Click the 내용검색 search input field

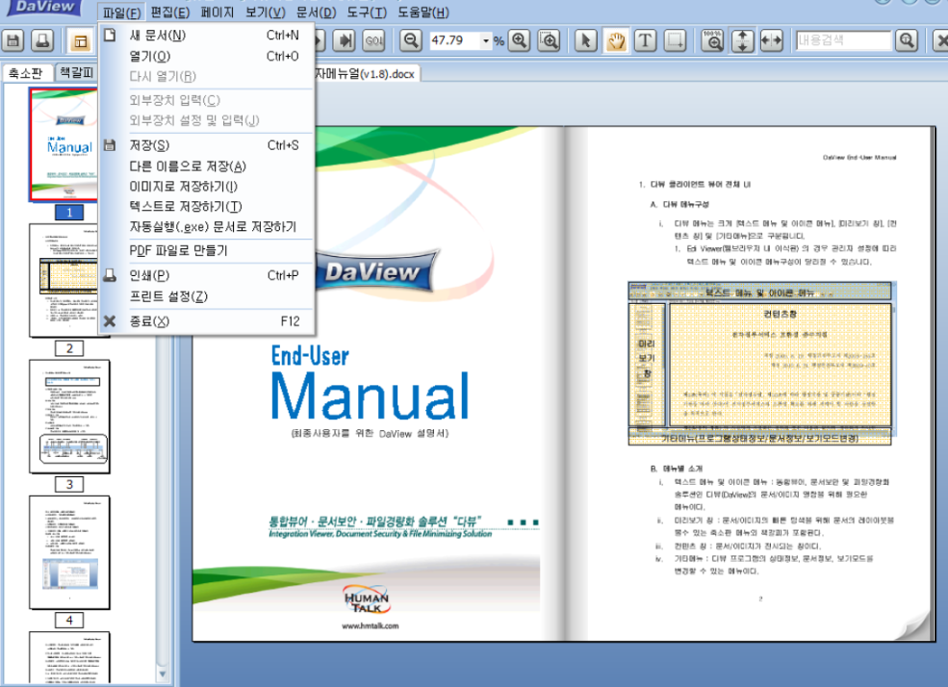(843, 40)
